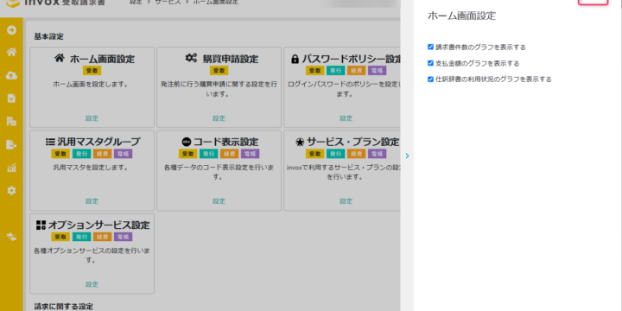Open the bar chart analytics sidebar icon
The height and width of the screenshot is (311, 622).
point(11,168)
